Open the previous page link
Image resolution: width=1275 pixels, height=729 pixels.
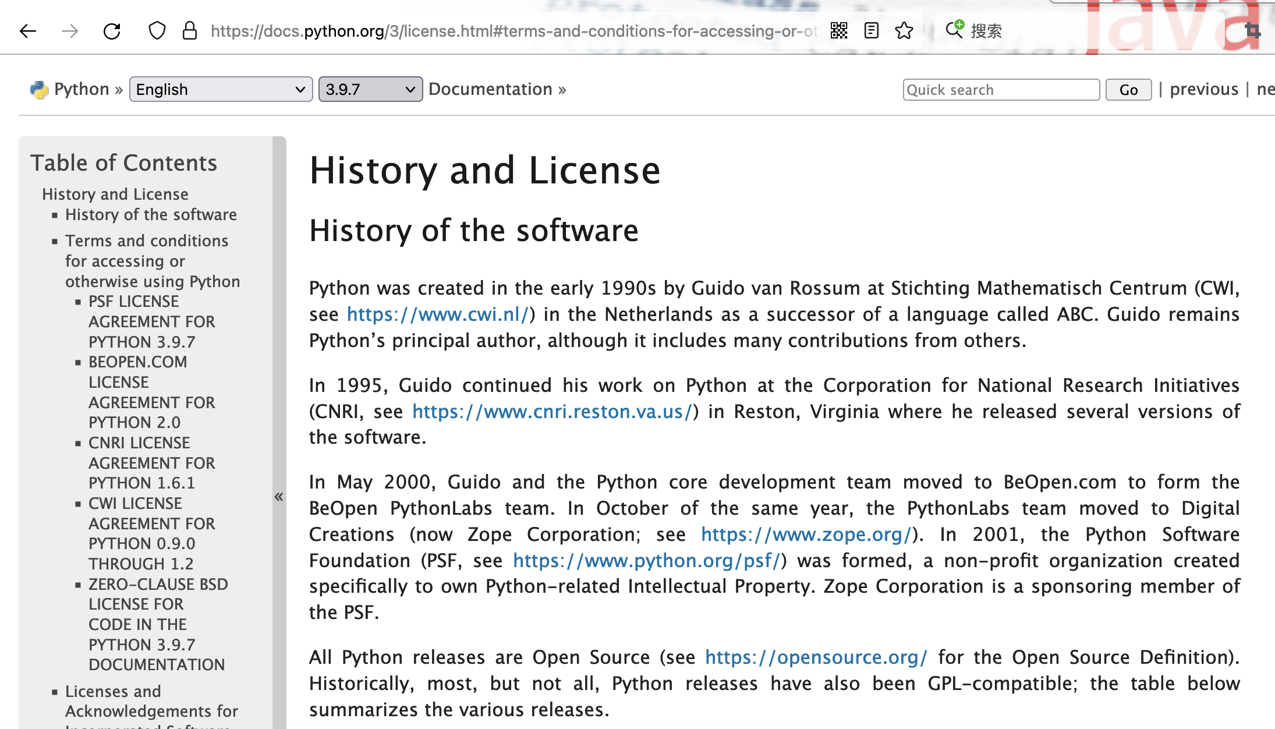point(1203,90)
